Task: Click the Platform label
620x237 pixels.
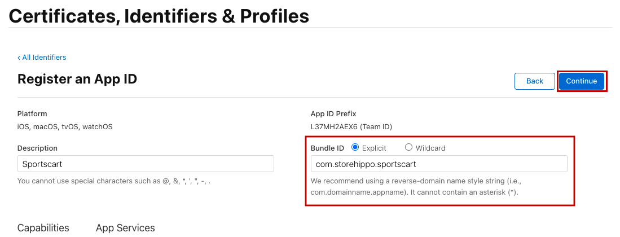Action: coord(32,113)
